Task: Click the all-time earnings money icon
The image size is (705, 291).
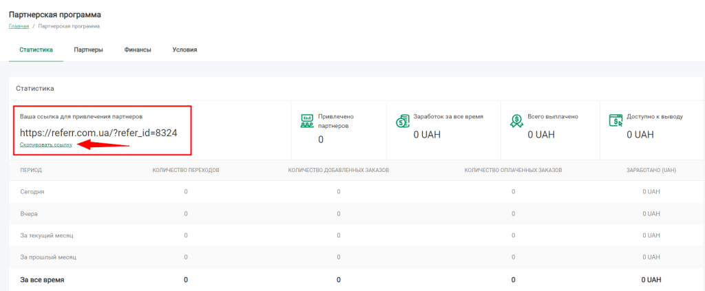Action: 402,121
